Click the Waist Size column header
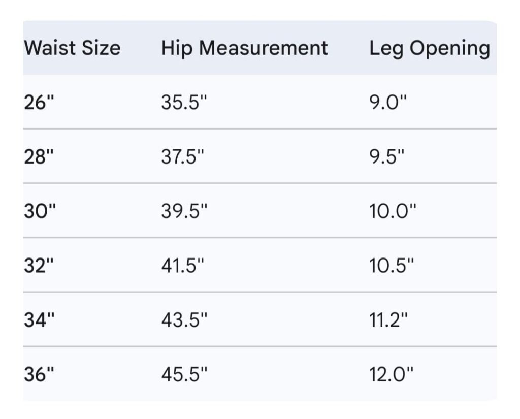Image resolution: width=520 pixels, height=419 pixels. tap(72, 48)
